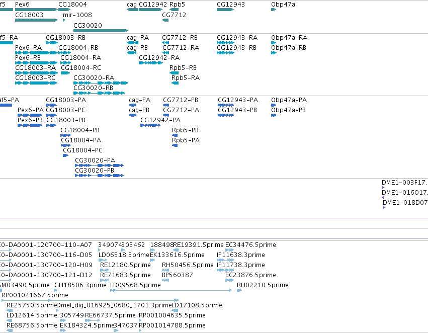Select EST EC34476.5prime
The width and height of the screenshot is (428, 333).
click(250, 245)
